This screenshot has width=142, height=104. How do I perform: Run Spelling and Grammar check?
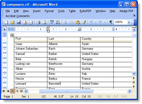coord(52,22)
